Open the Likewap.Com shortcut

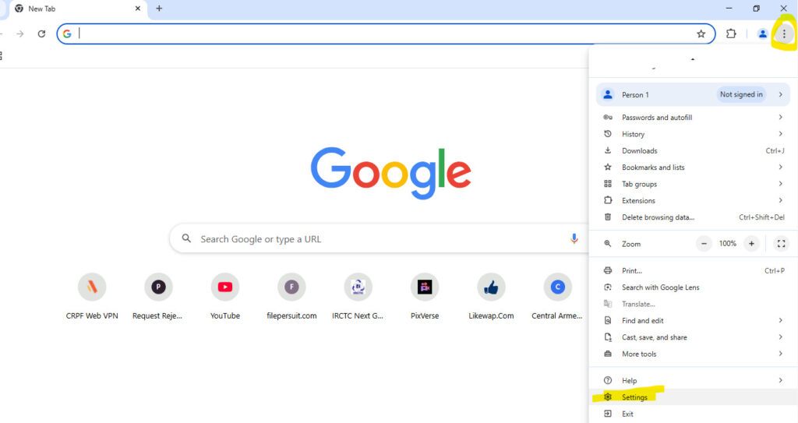pyautogui.click(x=491, y=296)
